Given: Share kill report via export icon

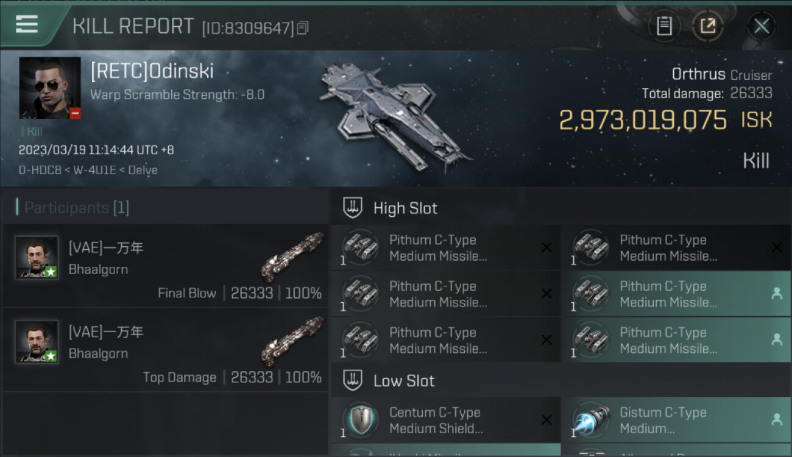Looking at the screenshot, I should click(707, 26).
